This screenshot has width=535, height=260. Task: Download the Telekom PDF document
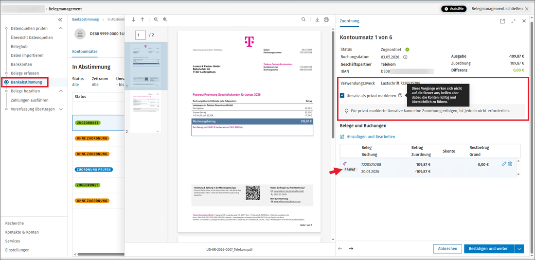click(x=317, y=20)
